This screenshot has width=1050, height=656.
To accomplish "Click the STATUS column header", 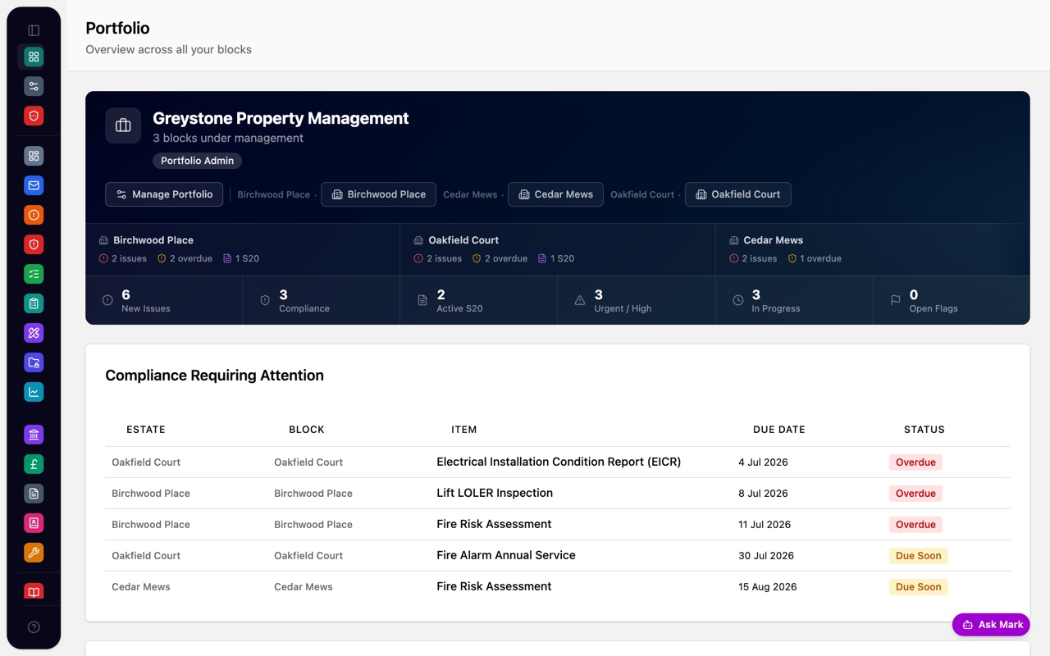I will point(924,430).
